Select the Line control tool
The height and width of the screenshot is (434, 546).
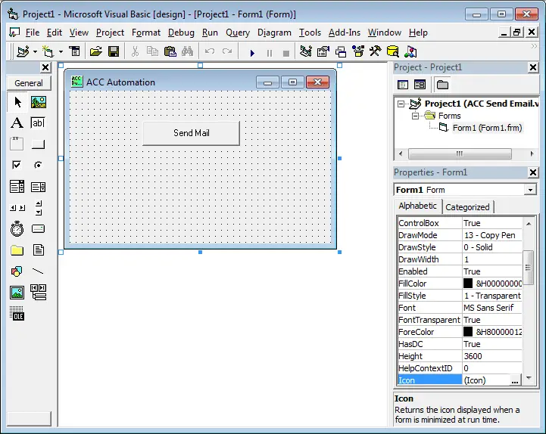[39, 271]
